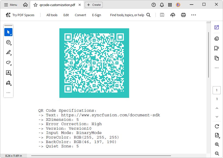The image size is (223, 158).
Task: Select the arrow Selection tool
Action: tap(8, 32)
